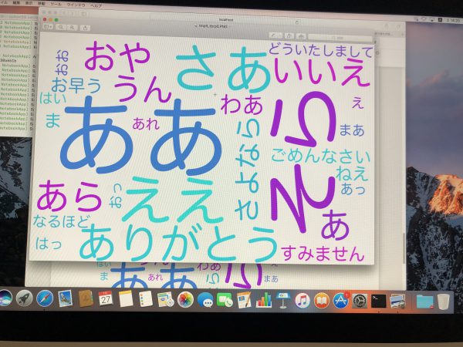Open Calendar showing 27 in Dock

click(106, 298)
